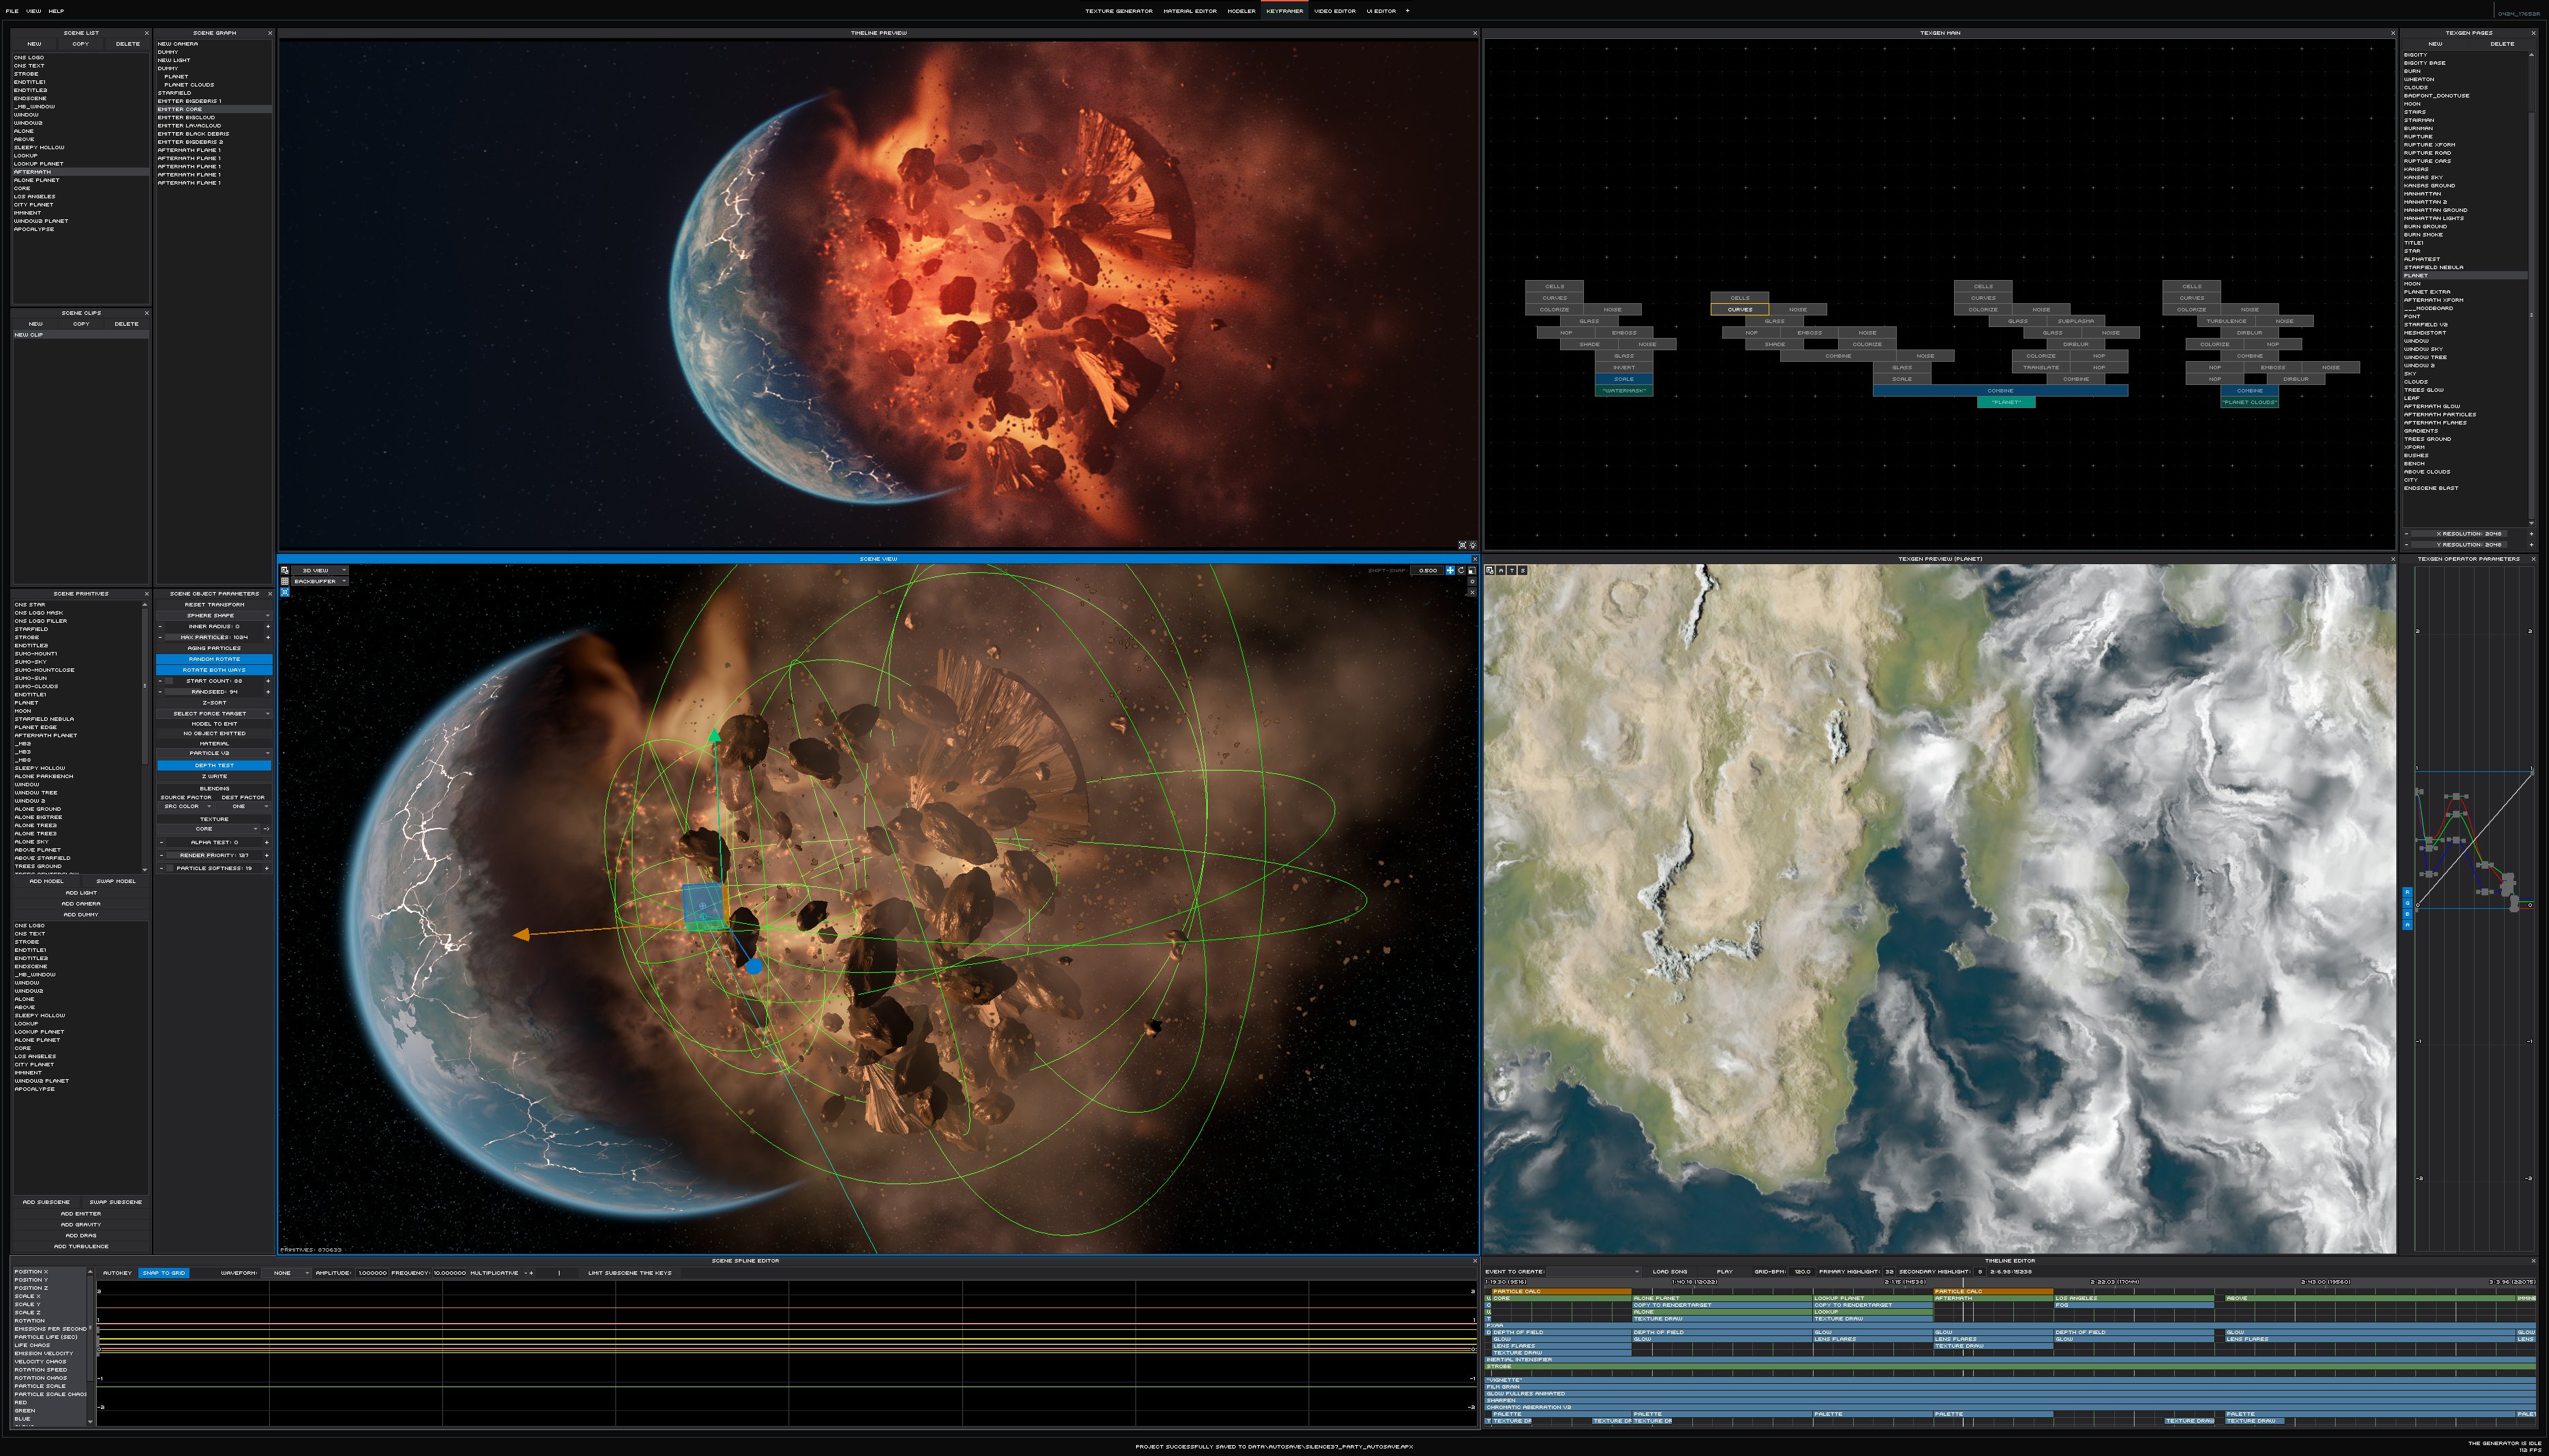Open the Backbuffer dropdown
2549x1456 pixels.
(x=320, y=582)
